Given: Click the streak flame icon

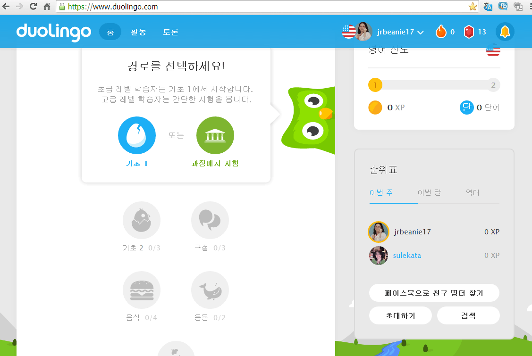Looking at the screenshot, I should coord(441,32).
